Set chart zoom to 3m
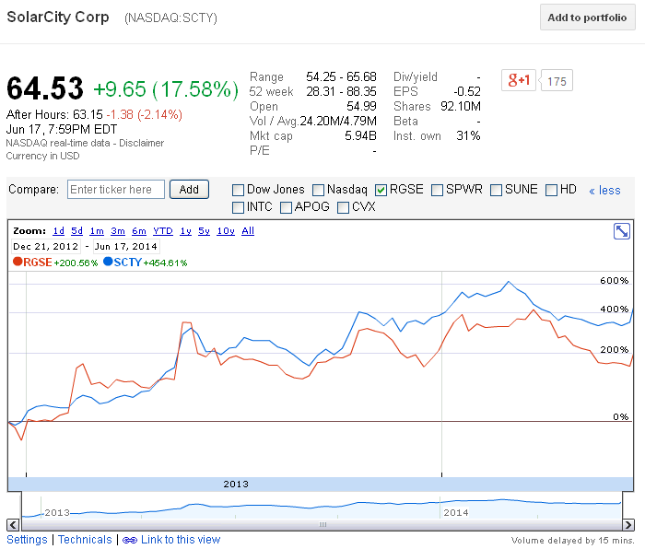This screenshot has width=645, height=549. click(118, 231)
